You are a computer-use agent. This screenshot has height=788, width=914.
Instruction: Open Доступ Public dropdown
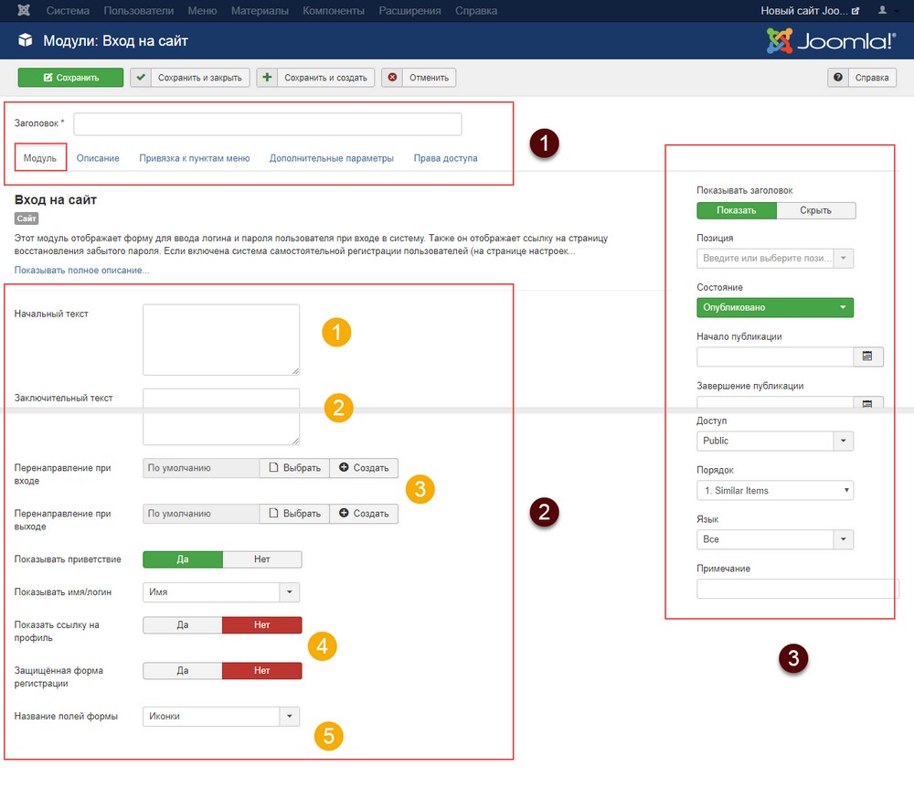[775, 442]
